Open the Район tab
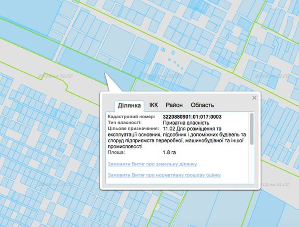 (x=174, y=105)
